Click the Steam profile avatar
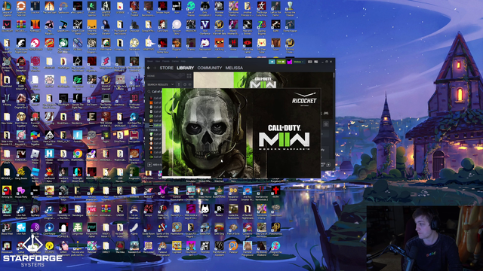 290,62
